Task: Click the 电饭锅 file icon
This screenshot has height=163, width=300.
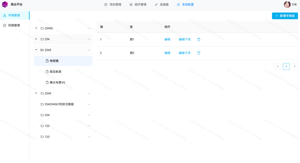Action: [x=47, y=61]
